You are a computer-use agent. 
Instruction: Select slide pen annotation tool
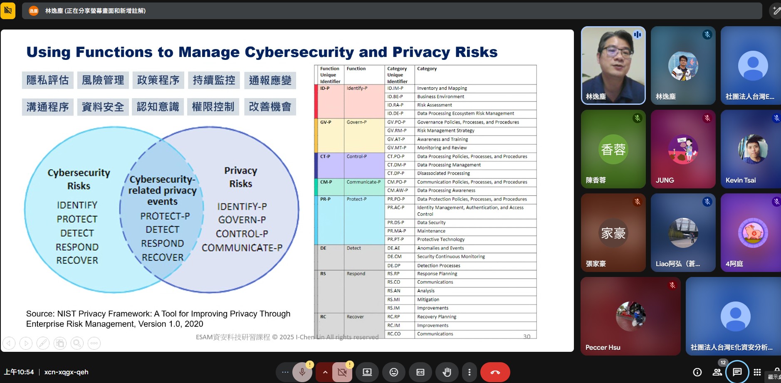coord(43,343)
